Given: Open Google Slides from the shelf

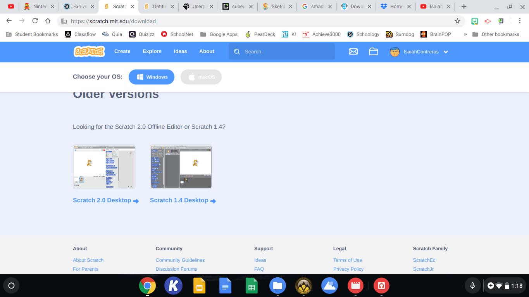Looking at the screenshot, I should point(199,286).
